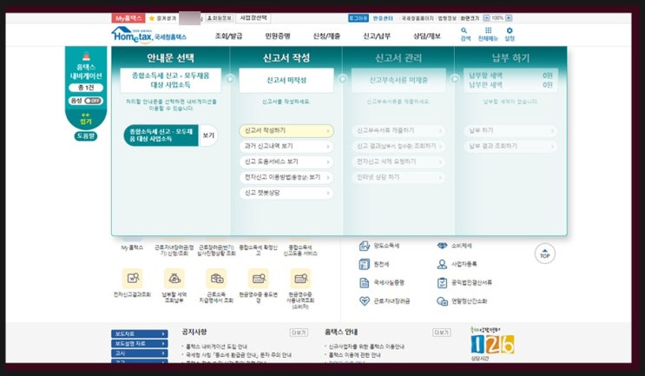Click the My홈택스 red tab
The width and height of the screenshot is (645, 376).
point(128,18)
